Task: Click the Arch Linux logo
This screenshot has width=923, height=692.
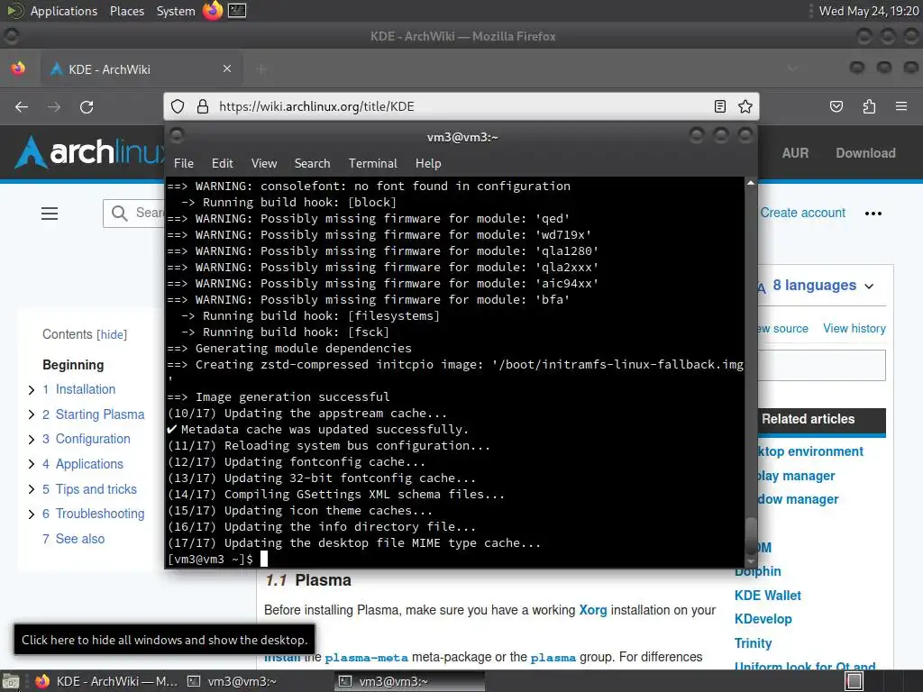Action: tap(88, 152)
